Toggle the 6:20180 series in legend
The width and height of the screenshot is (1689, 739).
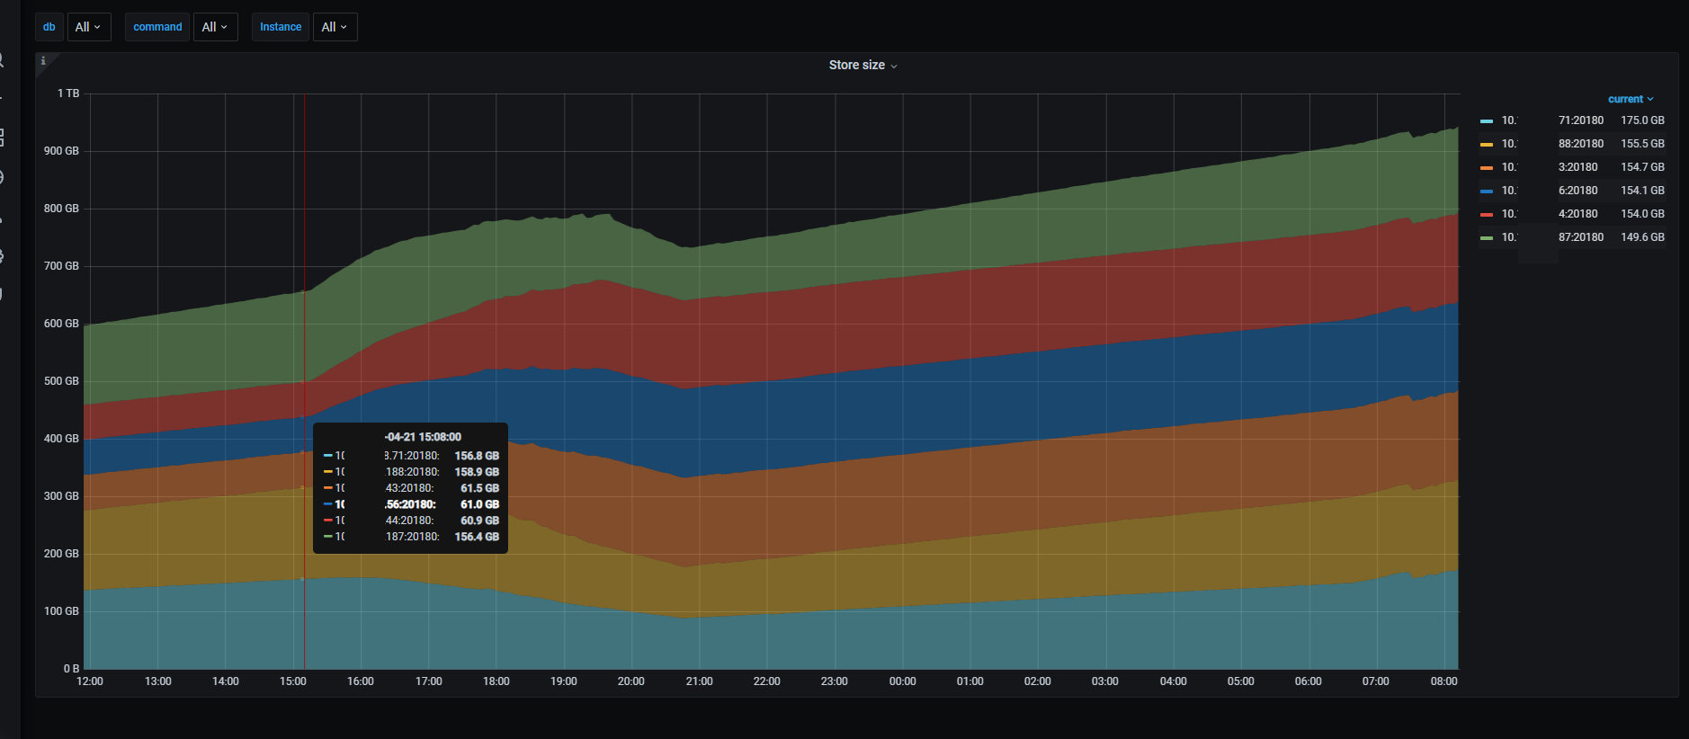[1550, 191]
